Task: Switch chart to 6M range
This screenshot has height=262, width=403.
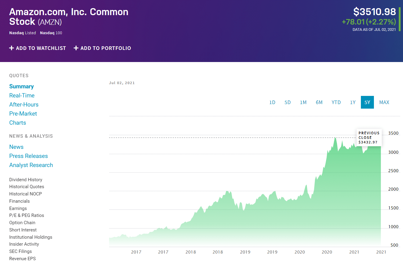Action: coord(319,102)
